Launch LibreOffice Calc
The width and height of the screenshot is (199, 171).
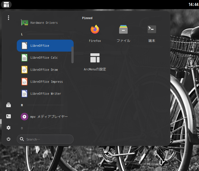pos(45,58)
